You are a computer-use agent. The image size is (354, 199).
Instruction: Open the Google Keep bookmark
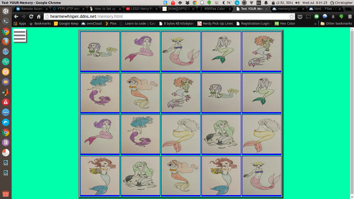[66, 24]
